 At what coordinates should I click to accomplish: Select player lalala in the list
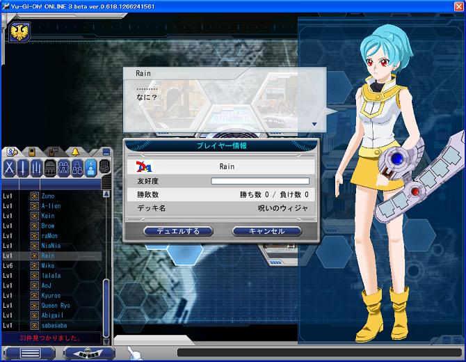(51, 276)
